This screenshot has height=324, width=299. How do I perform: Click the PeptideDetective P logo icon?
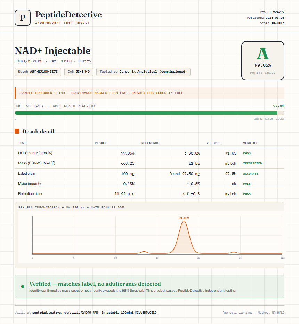coord(23,18)
